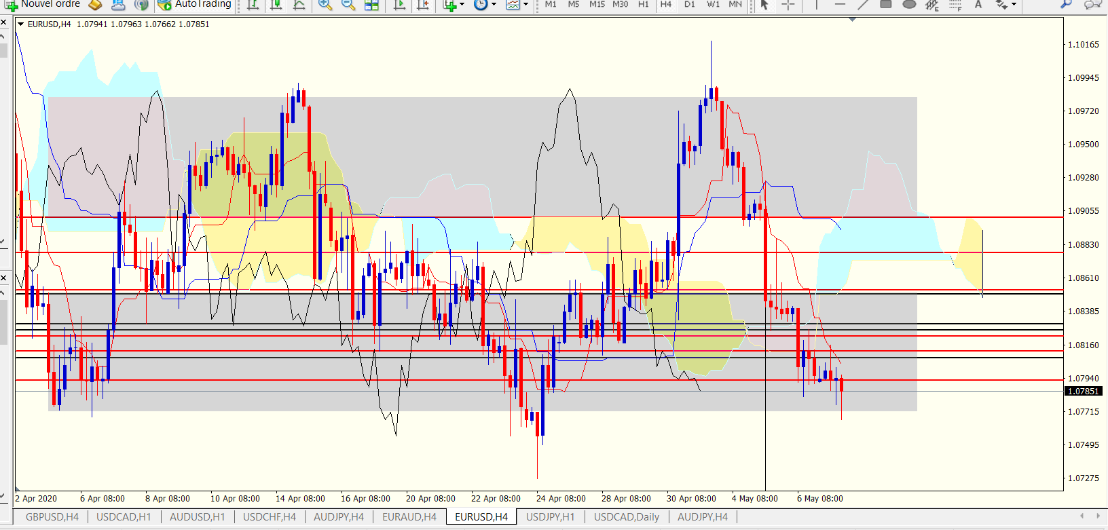
Task: Select the active EURUSD,H4 chart tab
Action: tap(481, 517)
